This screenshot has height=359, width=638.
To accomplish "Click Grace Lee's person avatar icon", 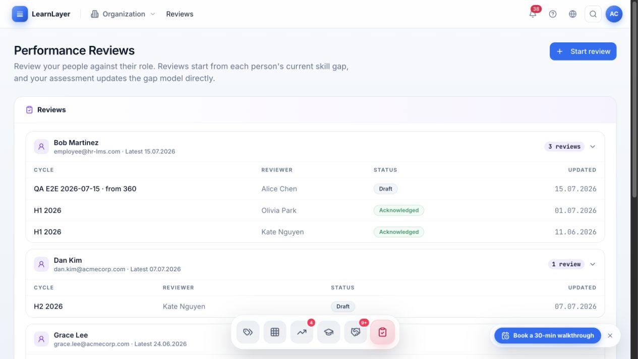I will (41, 339).
